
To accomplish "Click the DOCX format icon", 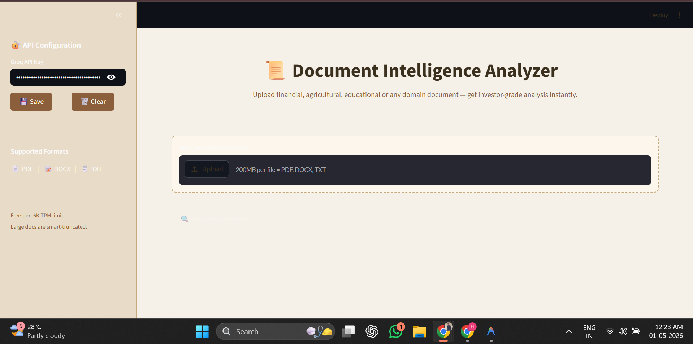I will click(48, 169).
